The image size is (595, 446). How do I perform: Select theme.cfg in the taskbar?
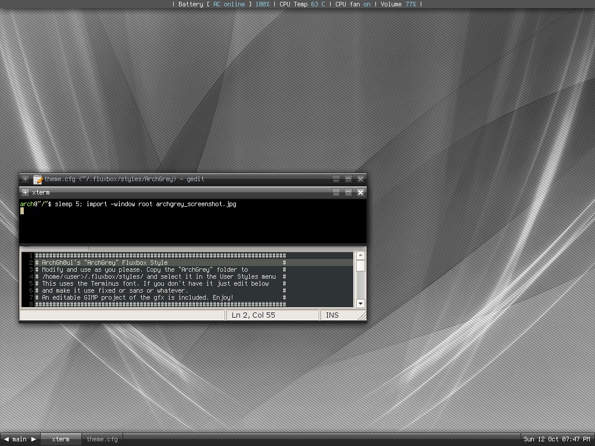click(x=102, y=439)
